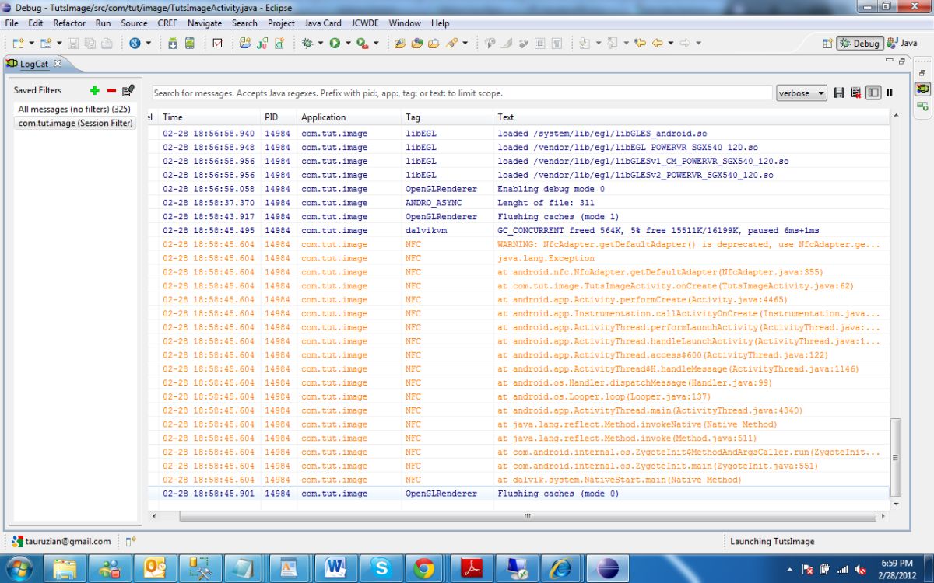Select the com.tut.image (Session Filter) entry
934x583 pixels.
75,123
